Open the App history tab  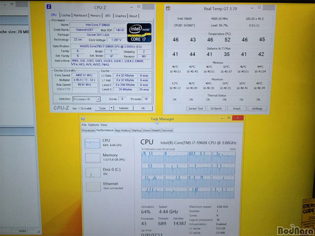122,130
